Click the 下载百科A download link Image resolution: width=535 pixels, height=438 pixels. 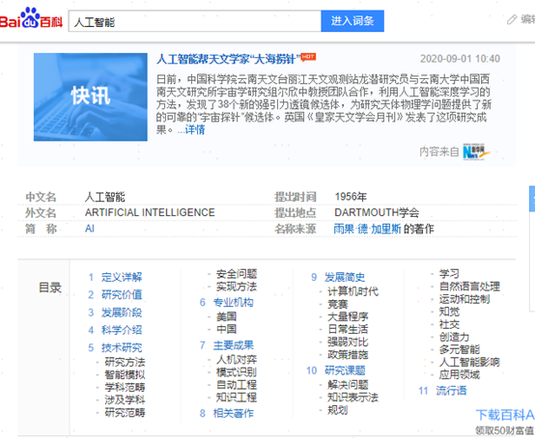(x=505, y=415)
